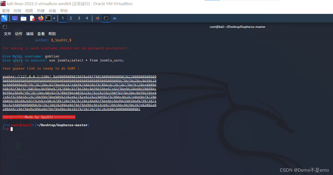Screen dimensions: 333x175
Task: Click the show desktop panel icon
Action: (x=15, y=18)
